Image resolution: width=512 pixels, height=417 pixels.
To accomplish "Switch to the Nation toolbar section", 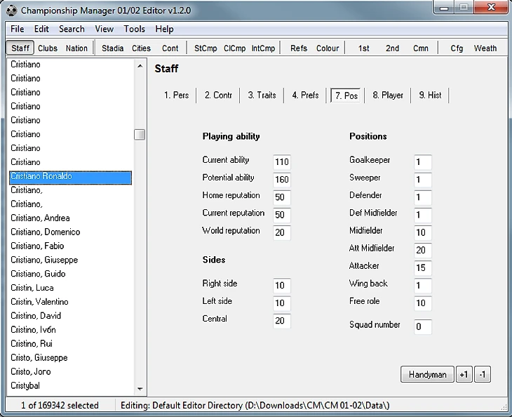I will click(76, 48).
